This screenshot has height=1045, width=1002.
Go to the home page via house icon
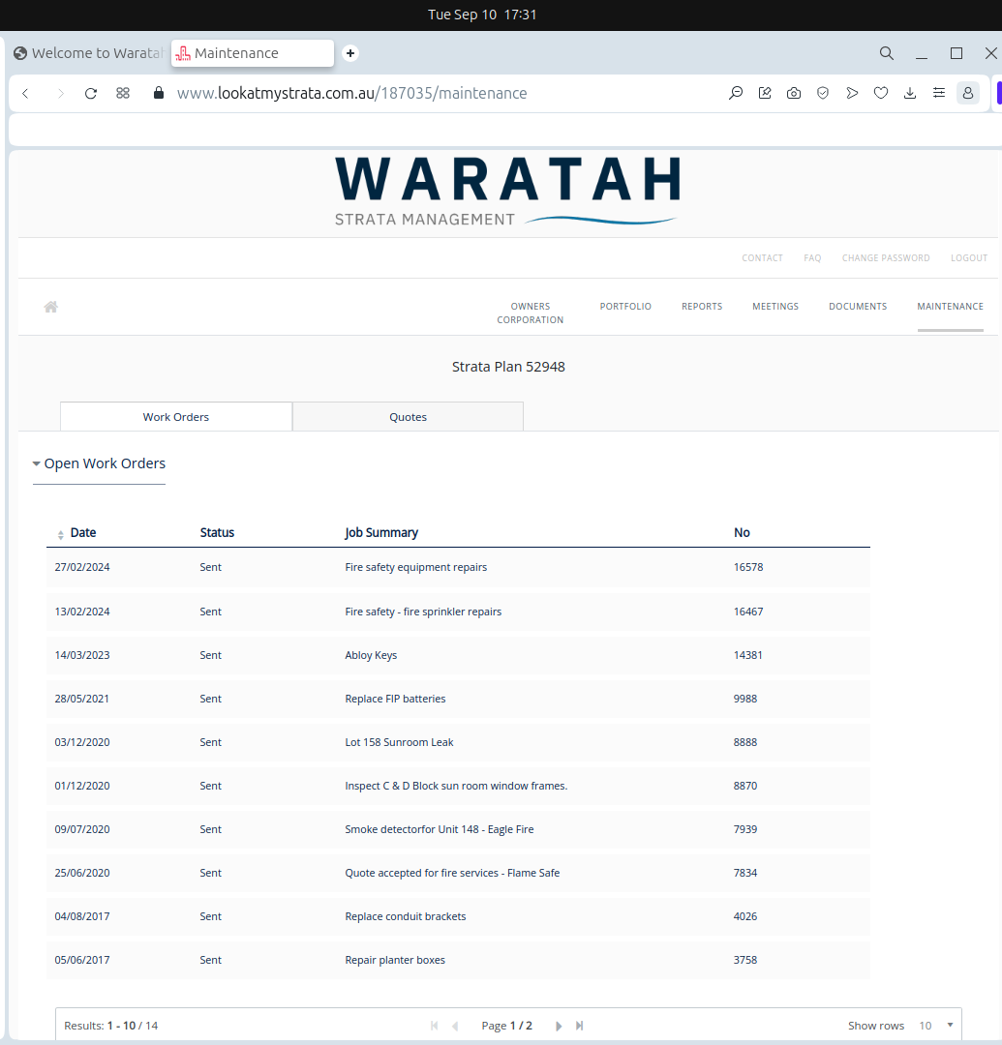point(50,307)
